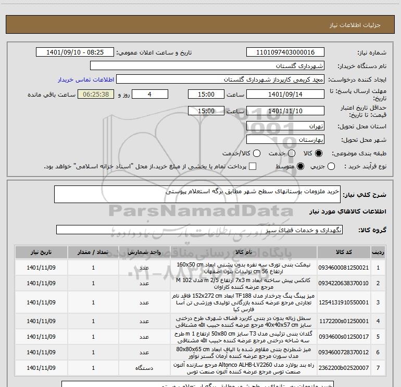Click the need date 1401/11/09 in row 1
Screen dimensions: 401x387
pyautogui.click(x=41, y=268)
